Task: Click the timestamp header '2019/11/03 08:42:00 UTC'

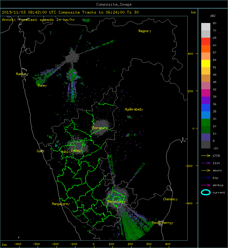Action: [x=29, y=12]
